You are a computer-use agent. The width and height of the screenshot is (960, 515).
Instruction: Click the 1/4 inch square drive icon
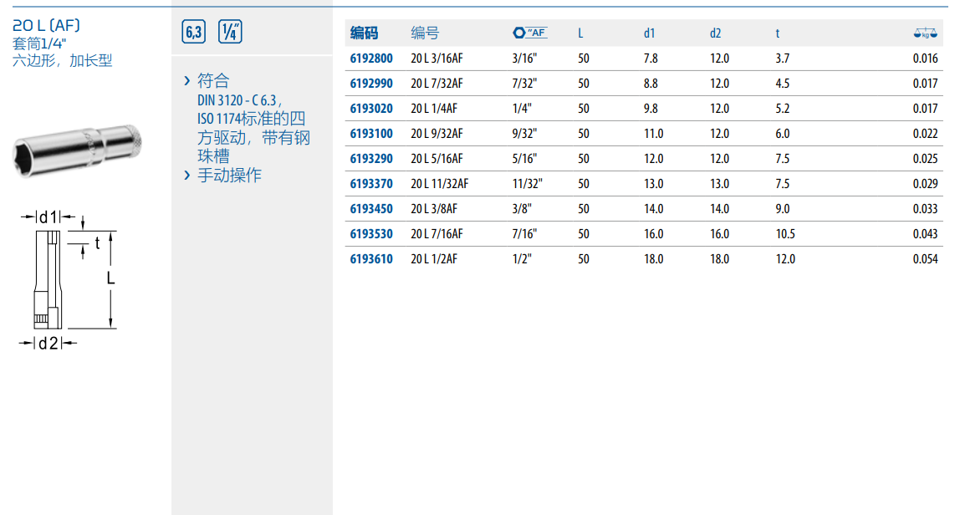tap(230, 33)
